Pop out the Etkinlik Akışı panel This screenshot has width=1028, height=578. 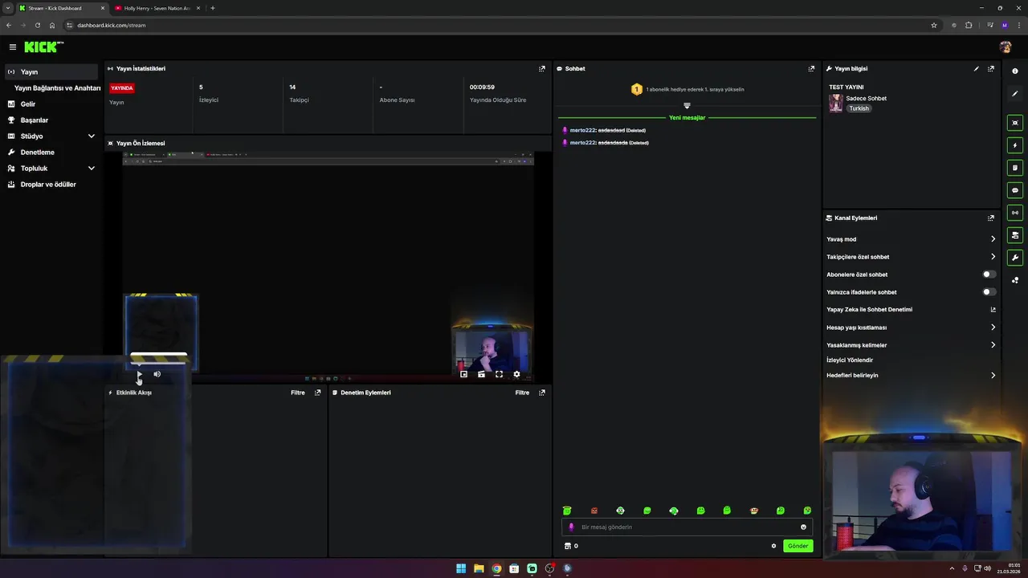(317, 393)
